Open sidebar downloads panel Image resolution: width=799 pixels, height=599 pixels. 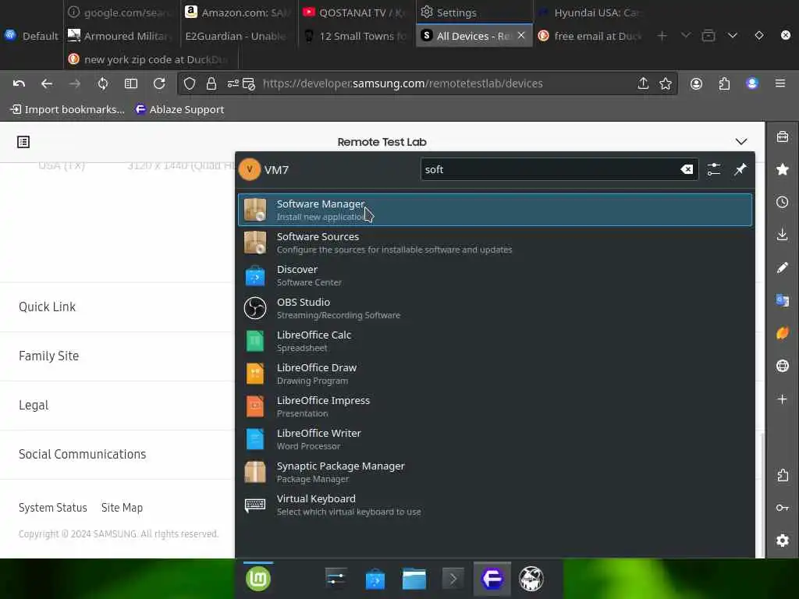783,235
